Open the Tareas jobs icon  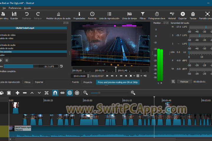(193, 14)
